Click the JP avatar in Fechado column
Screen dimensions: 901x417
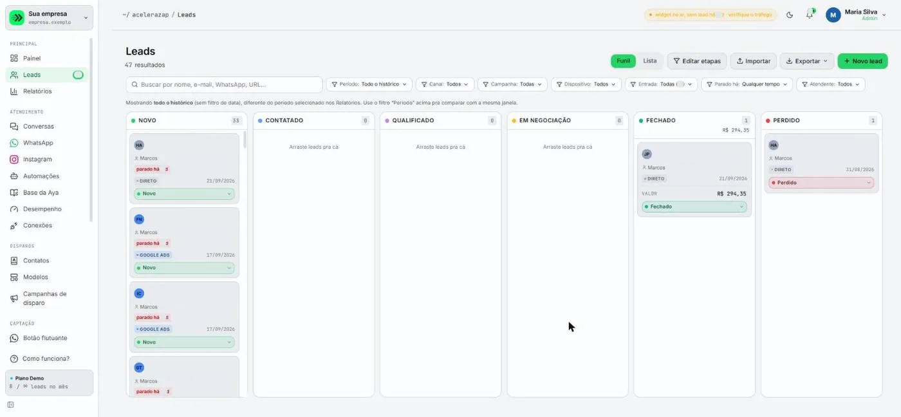click(x=647, y=154)
